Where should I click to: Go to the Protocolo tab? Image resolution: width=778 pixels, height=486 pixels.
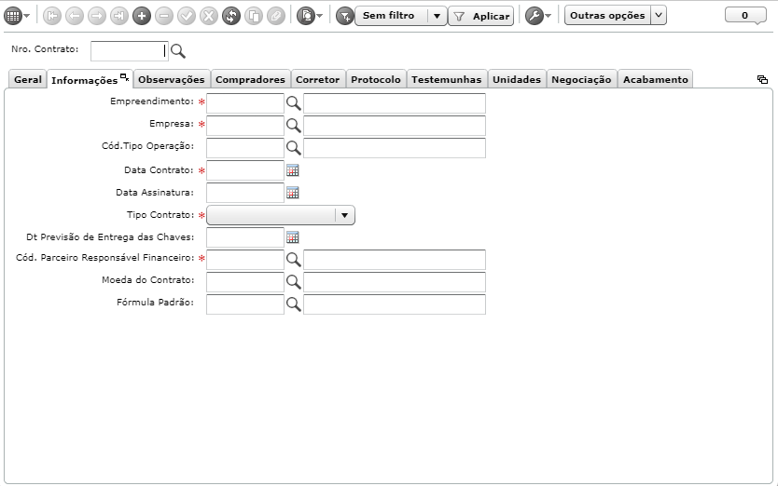376,79
